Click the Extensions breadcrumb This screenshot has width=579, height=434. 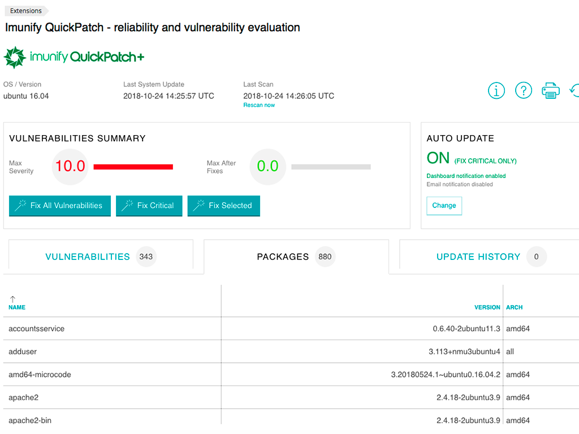[x=26, y=11]
